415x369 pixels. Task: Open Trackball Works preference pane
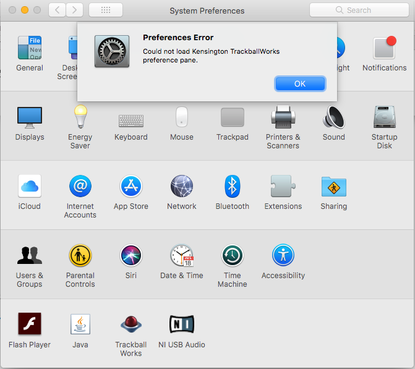click(x=130, y=335)
